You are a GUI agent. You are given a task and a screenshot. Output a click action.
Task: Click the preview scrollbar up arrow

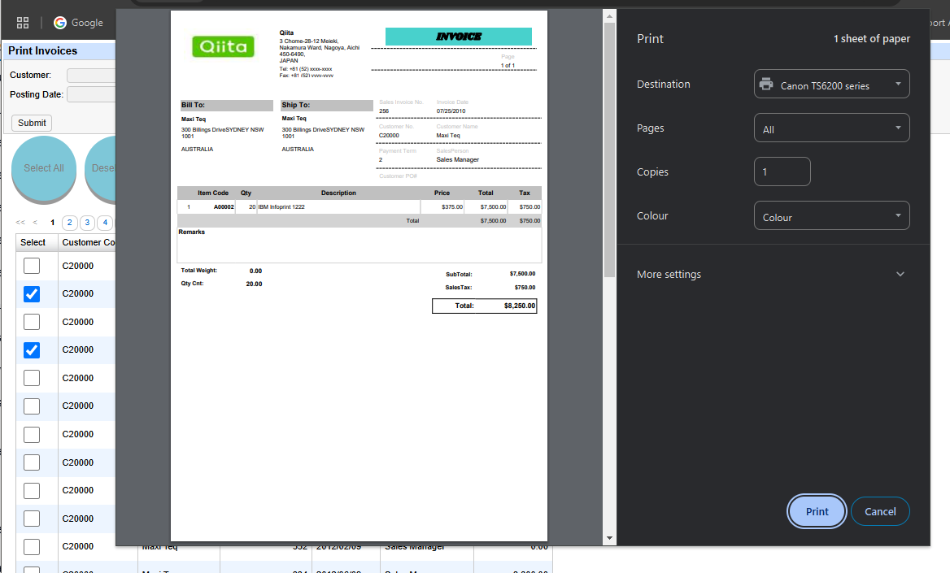tap(609, 15)
